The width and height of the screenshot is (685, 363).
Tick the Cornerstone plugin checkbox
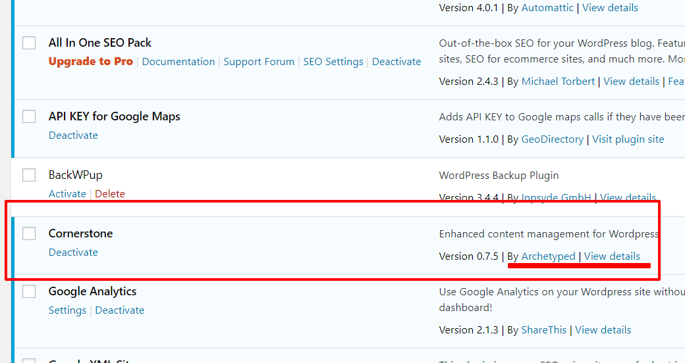[x=29, y=233]
